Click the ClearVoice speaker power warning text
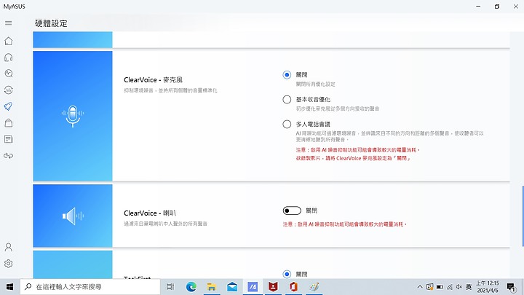 [344, 224]
